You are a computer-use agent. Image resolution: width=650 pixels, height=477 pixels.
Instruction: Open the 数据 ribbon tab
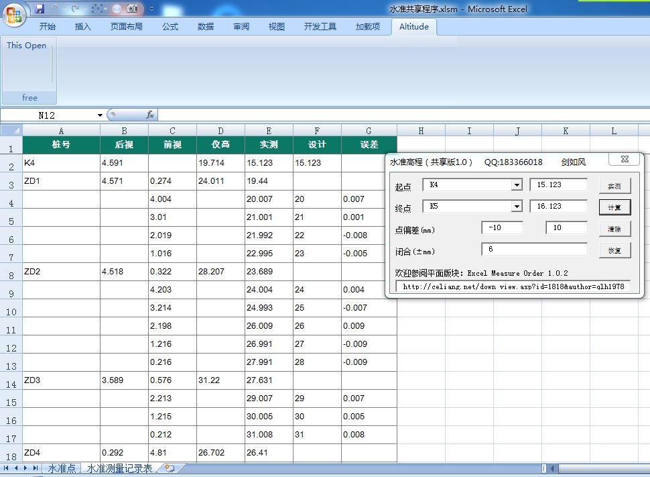206,27
